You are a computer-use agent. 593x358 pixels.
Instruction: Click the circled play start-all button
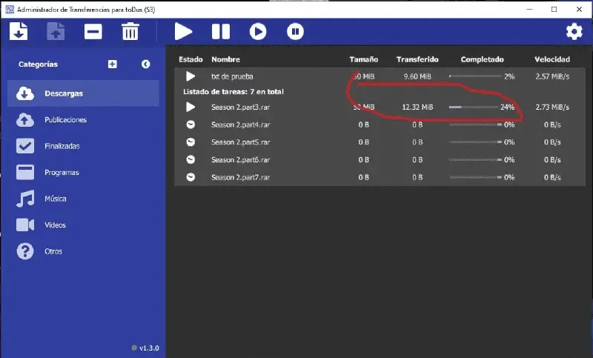[x=258, y=31]
